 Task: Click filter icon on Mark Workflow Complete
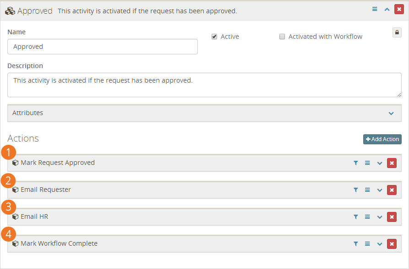[x=355, y=244]
